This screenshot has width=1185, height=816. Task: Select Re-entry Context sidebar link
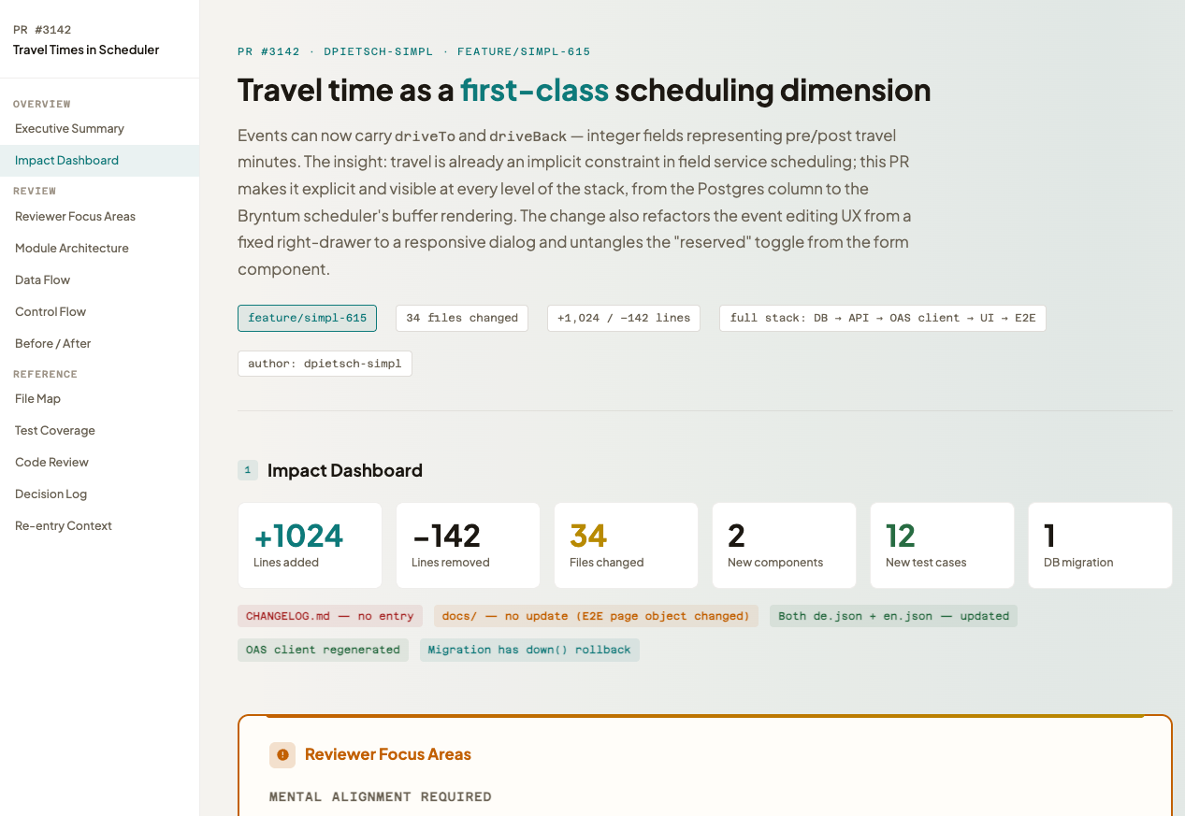(64, 526)
